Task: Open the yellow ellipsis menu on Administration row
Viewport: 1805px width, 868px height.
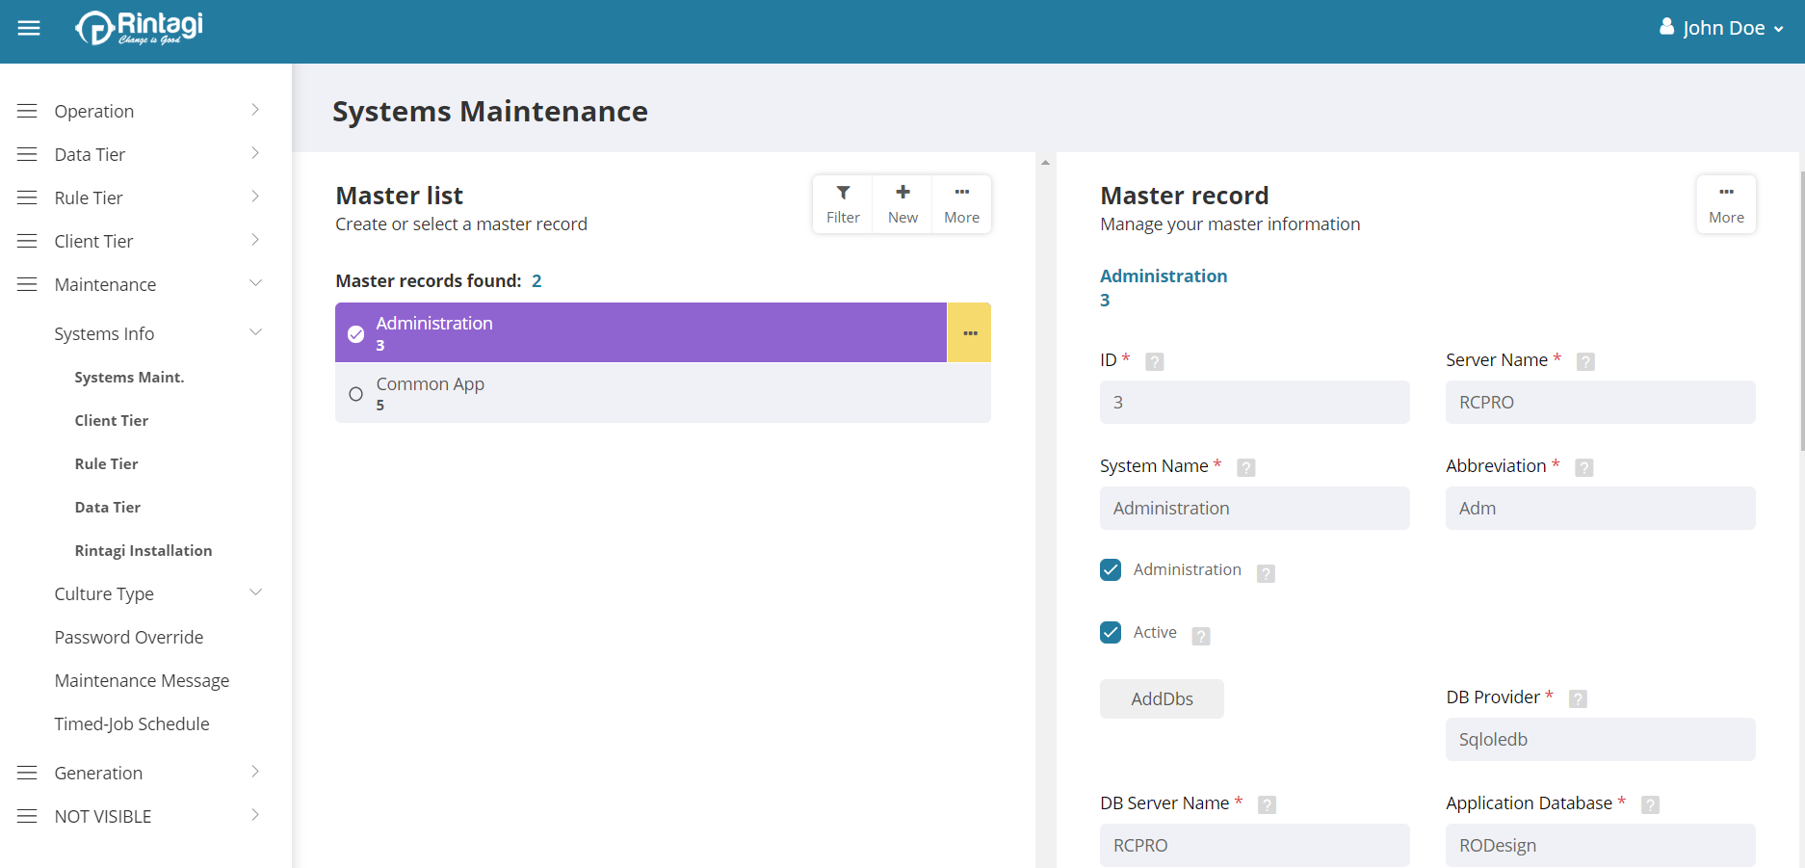Action: pos(969,332)
